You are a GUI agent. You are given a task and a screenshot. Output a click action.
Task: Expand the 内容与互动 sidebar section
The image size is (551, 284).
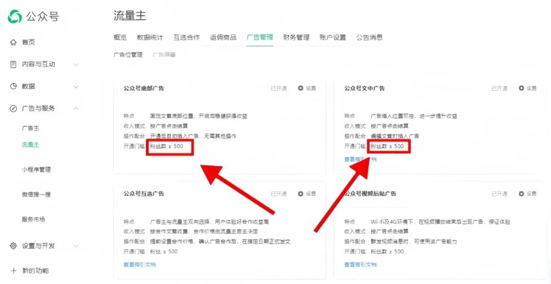(x=76, y=65)
